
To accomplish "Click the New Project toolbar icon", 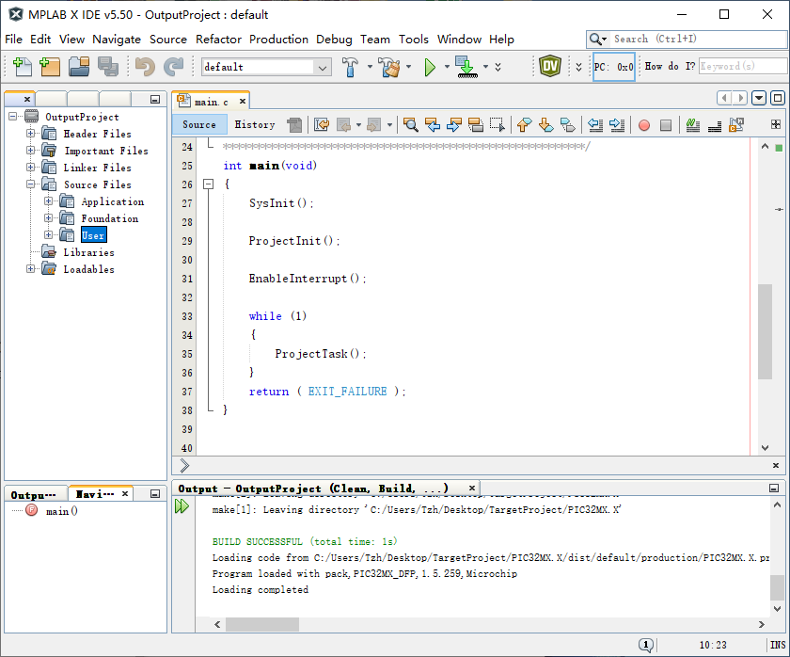I will pyautogui.click(x=49, y=67).
